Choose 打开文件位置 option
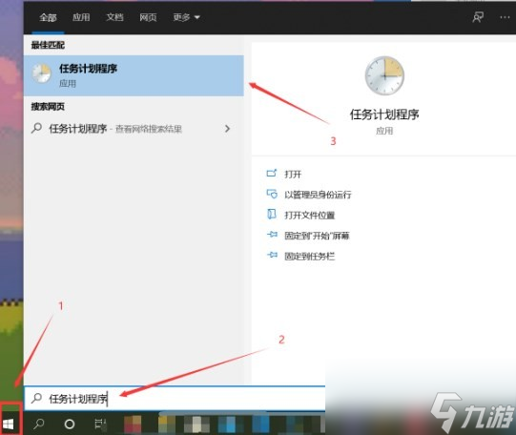Image resolution: width=516 pixels, height=435 pixels. tap(309, 215)
